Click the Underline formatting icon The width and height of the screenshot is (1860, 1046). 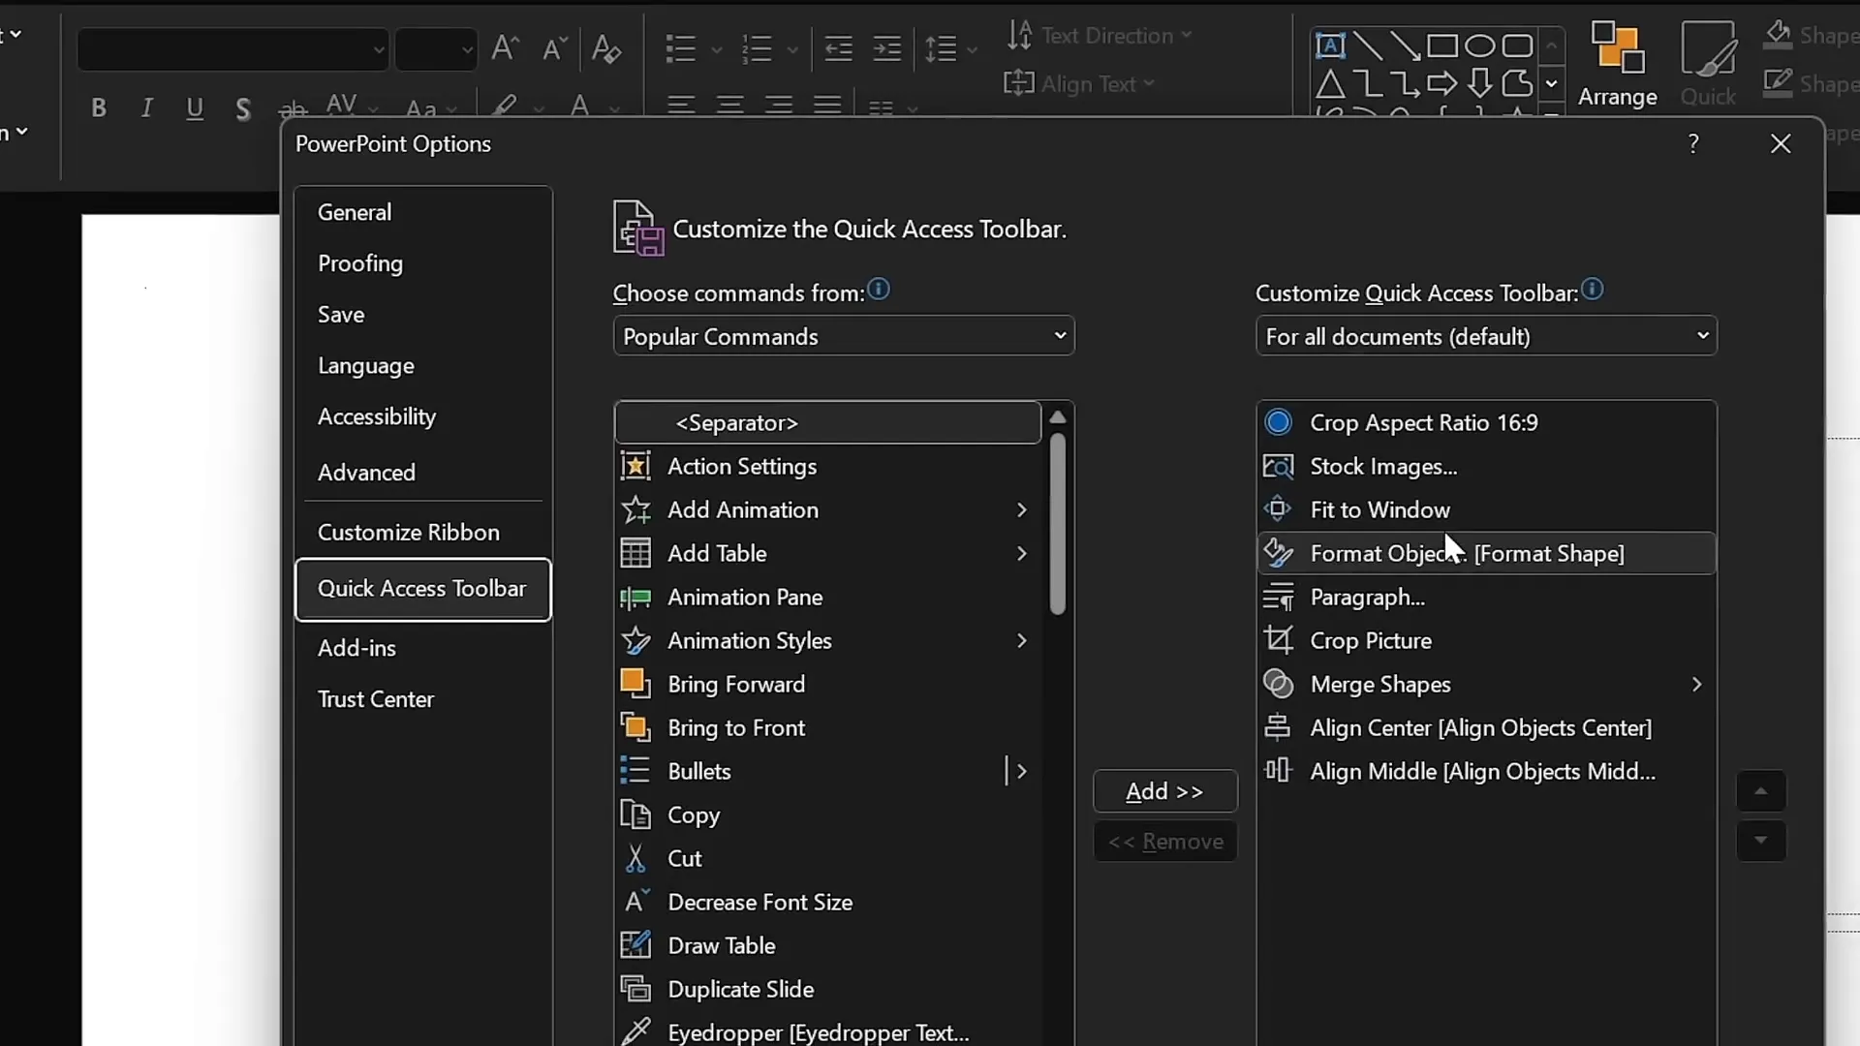pos(195,108)
